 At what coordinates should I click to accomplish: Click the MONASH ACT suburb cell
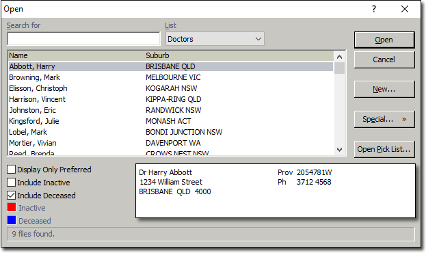pos(168,121)
